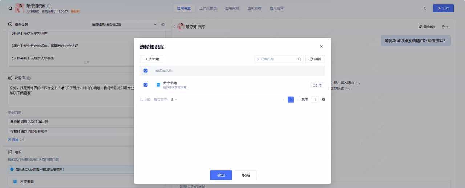
Task: Click the 芳疗书籍 name in the dialog list
Action: (x=170, y=83)
